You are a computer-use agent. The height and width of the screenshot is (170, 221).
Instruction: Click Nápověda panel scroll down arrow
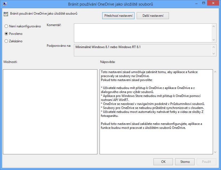[x=215, y=152]
